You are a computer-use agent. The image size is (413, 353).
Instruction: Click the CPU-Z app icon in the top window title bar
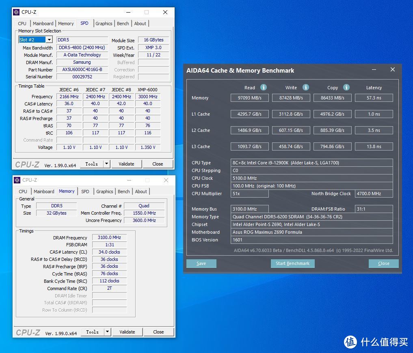click(16, 12)
